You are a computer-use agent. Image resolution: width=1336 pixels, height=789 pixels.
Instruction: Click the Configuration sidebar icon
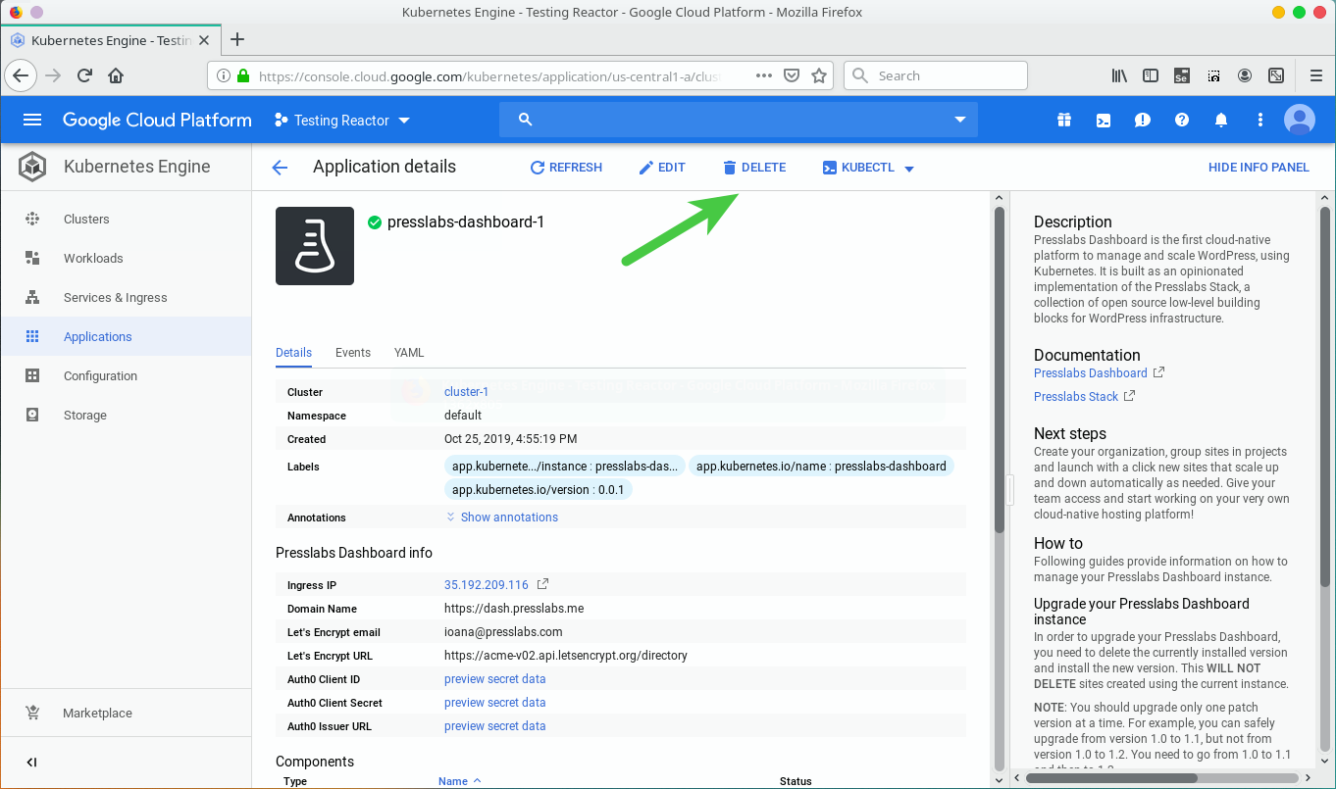click(32, 375)
